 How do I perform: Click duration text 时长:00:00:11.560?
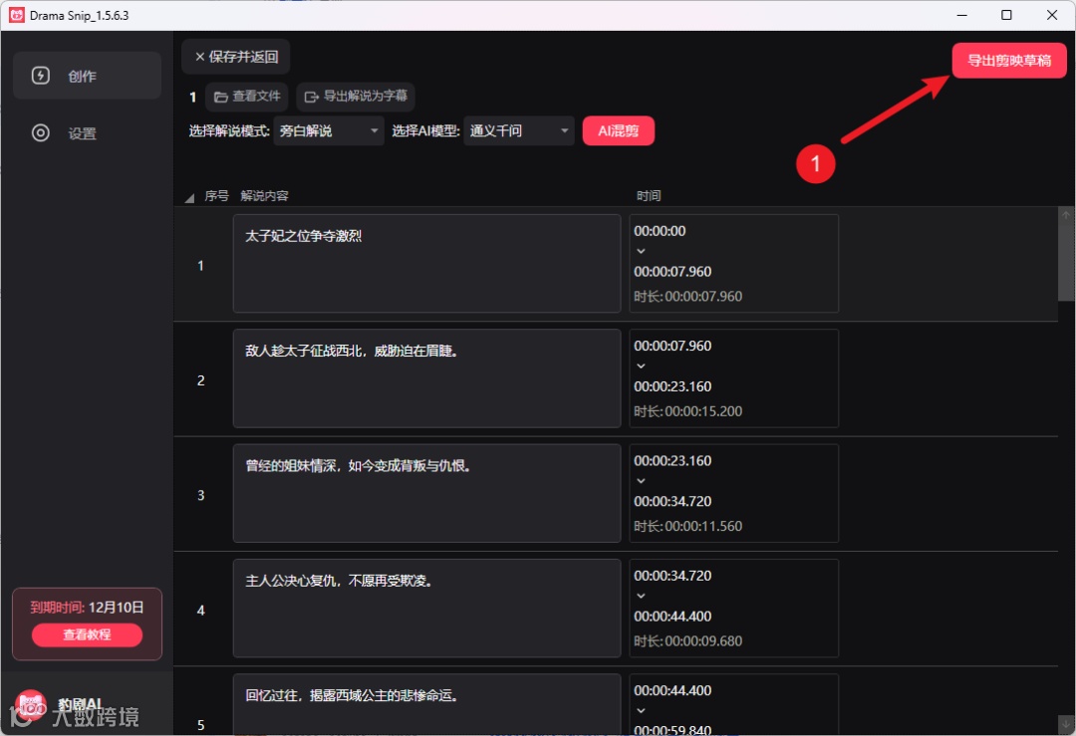pyautogui.click(x=687, y=526)
